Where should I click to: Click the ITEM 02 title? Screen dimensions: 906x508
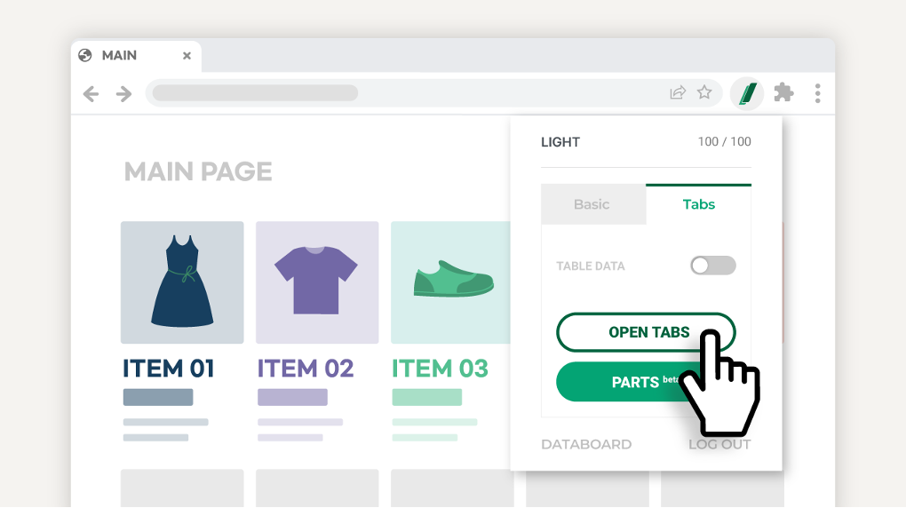(306, 368)
